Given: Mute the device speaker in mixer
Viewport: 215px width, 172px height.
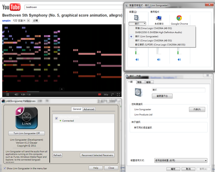Looking at the screenshot, I should click(x=137, y=60).
